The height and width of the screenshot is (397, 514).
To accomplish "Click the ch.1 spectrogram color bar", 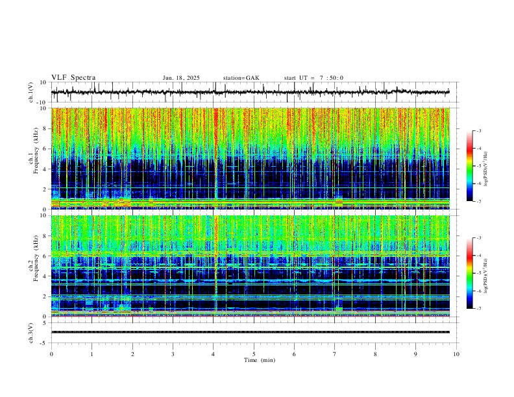I will click(x=470, y=166).
